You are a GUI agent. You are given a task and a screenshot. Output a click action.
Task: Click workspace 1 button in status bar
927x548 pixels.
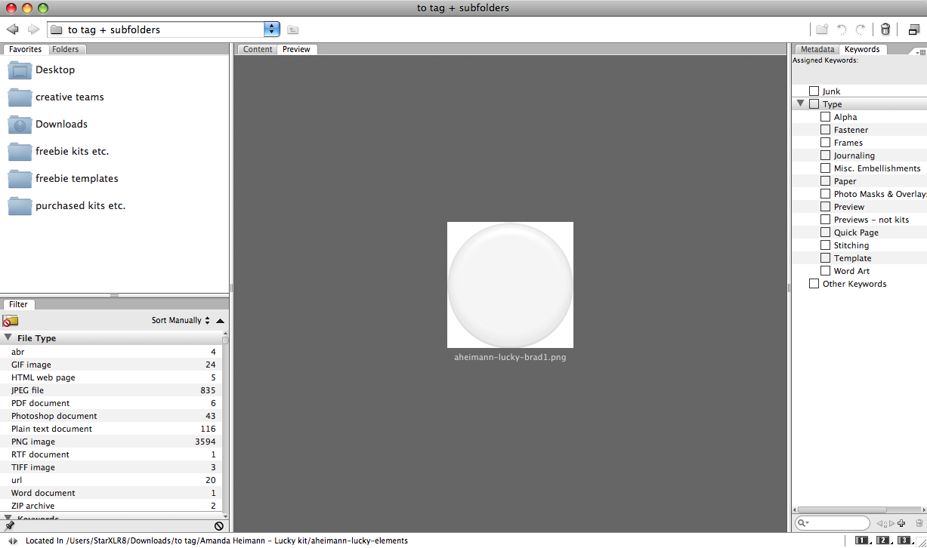pyautogui.click(x=862, y=540)
